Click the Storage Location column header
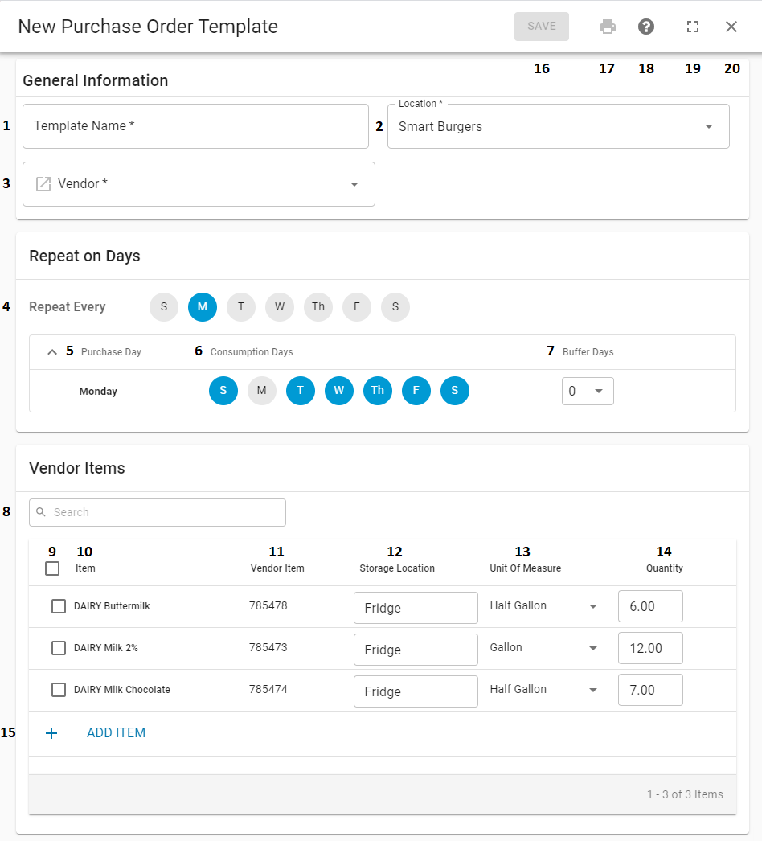 point(397,568)
